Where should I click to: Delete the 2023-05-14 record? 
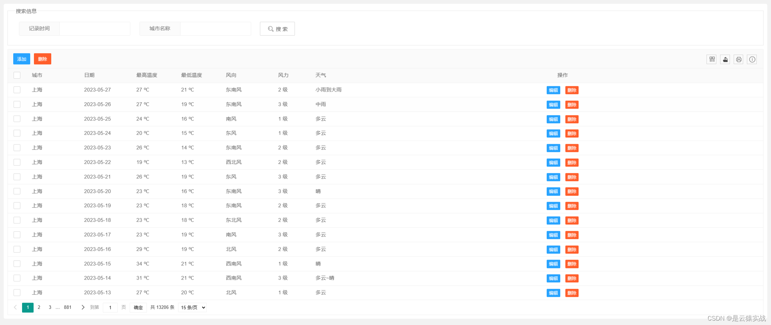572,278
